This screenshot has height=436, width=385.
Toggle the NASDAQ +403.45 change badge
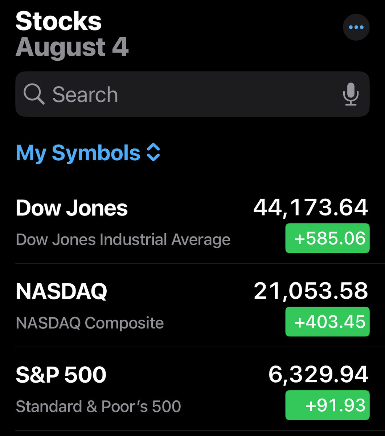327,322
